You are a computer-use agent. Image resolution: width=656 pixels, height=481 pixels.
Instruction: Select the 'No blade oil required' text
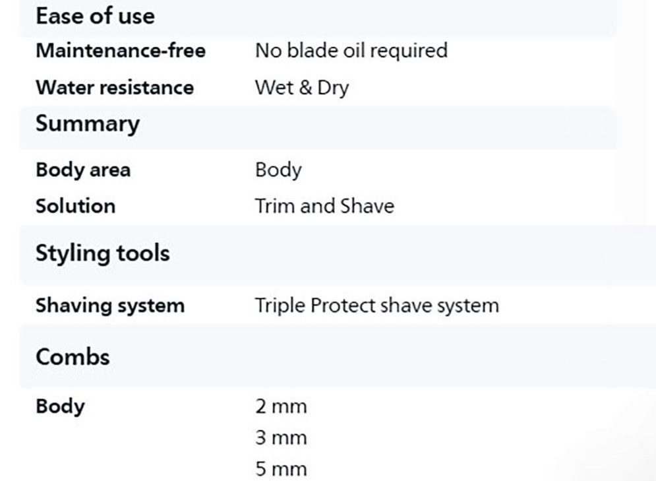[351, 51]
